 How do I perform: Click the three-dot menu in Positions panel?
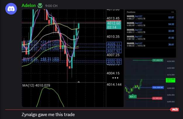pos(172,12)
